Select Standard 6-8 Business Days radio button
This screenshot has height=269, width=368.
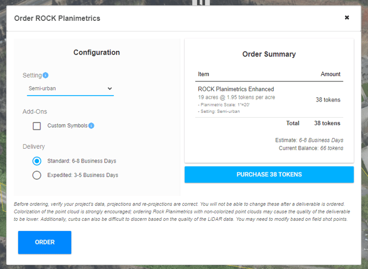(36, 161)
